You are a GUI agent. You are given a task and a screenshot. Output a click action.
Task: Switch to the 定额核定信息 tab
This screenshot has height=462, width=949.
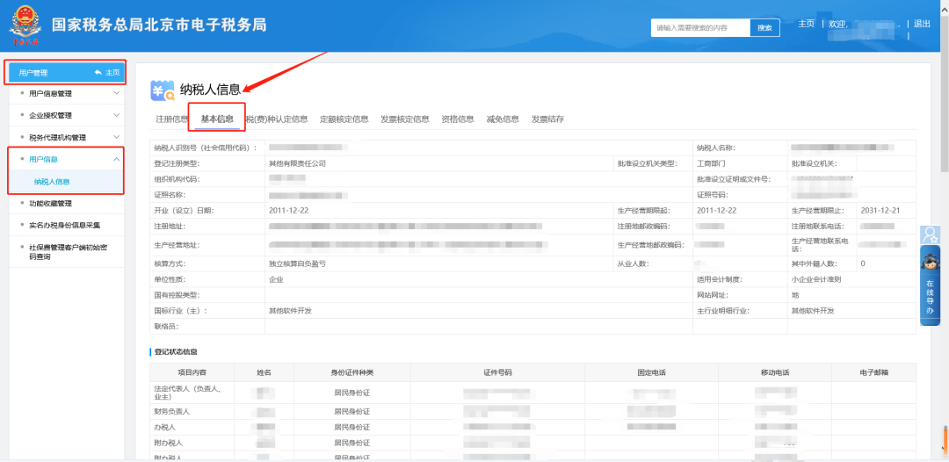(344, 119)
